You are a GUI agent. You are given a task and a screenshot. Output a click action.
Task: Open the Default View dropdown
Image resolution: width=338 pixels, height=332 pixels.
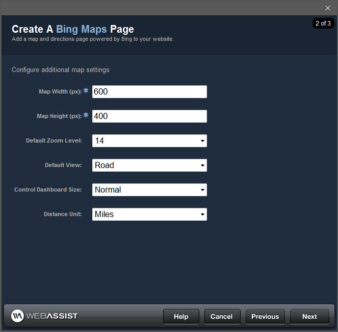[149, 165]
